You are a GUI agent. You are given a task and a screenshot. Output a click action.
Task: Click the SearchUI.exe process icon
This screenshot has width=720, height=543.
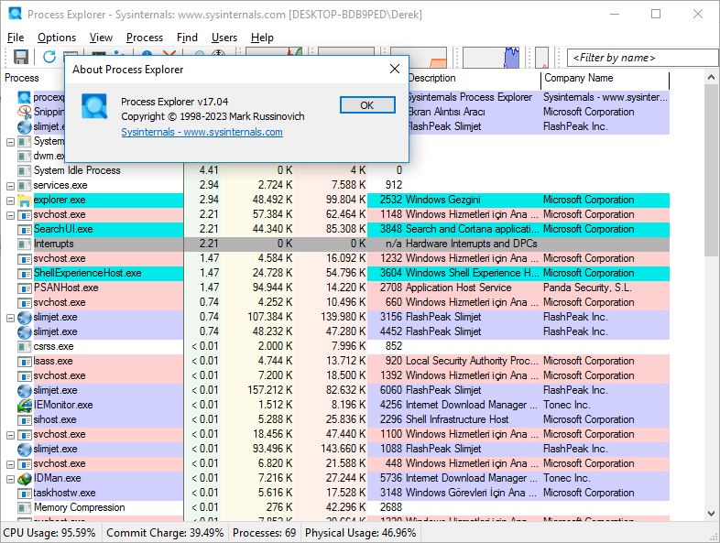(x=25, y=230)
